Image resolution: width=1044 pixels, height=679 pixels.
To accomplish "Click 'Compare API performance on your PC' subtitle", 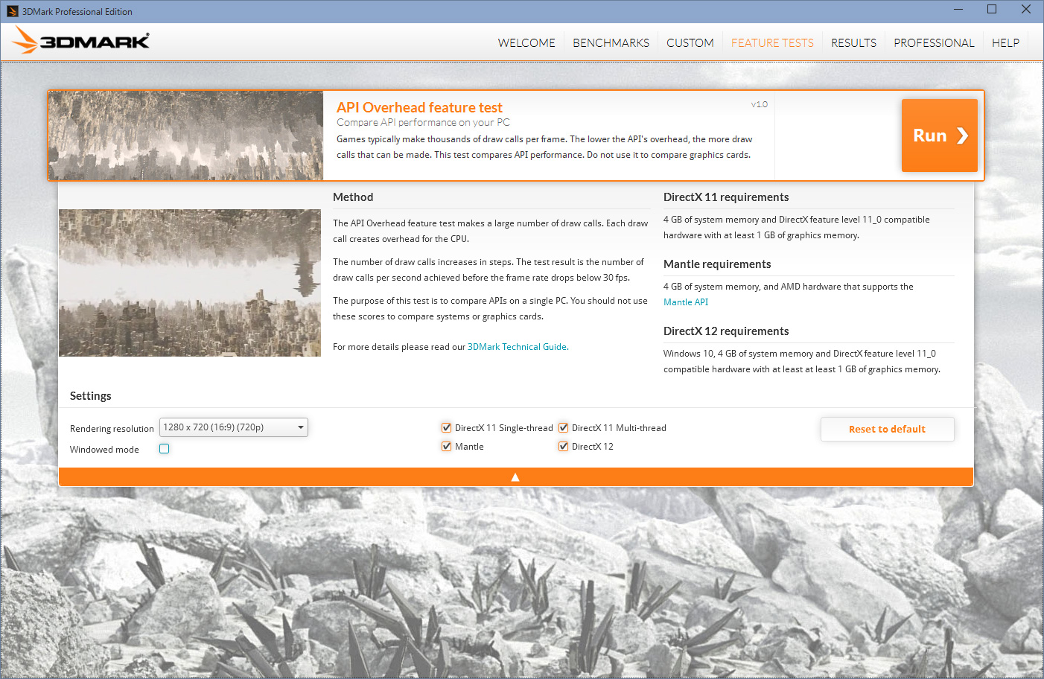I will tap(423, 123).
